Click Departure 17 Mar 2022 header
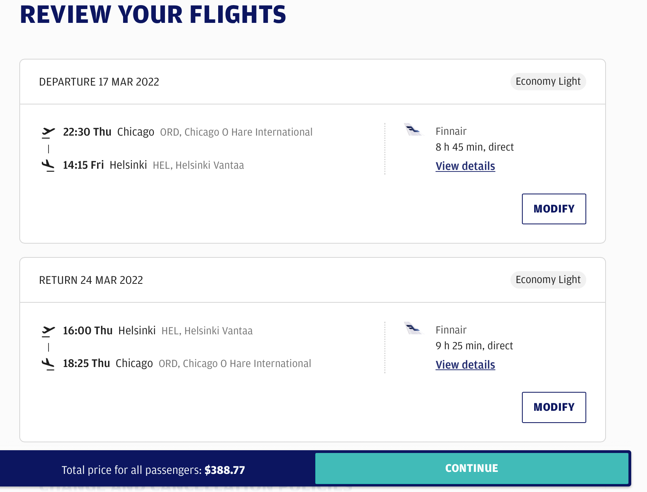Viewport: 647px width, 492px height. tap(99, 82)
